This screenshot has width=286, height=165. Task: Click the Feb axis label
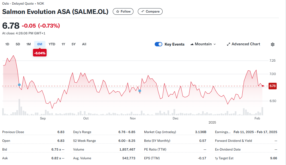coord(257,118)
